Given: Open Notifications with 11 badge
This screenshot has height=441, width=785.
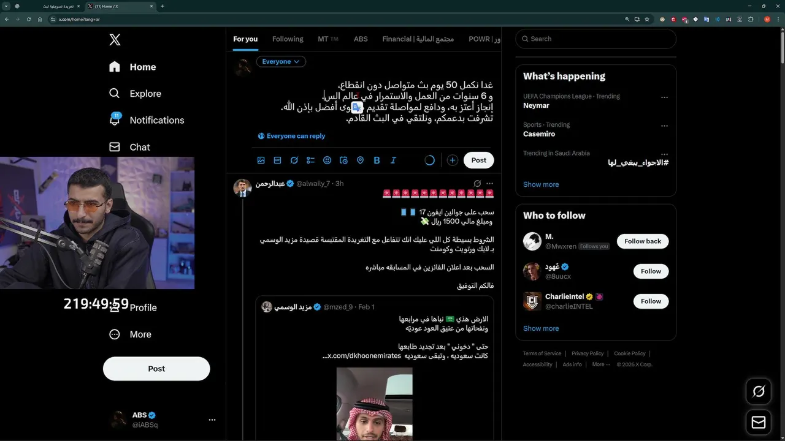Looking at the screenshot, I should pyautogui.click(x=145, y=120).
